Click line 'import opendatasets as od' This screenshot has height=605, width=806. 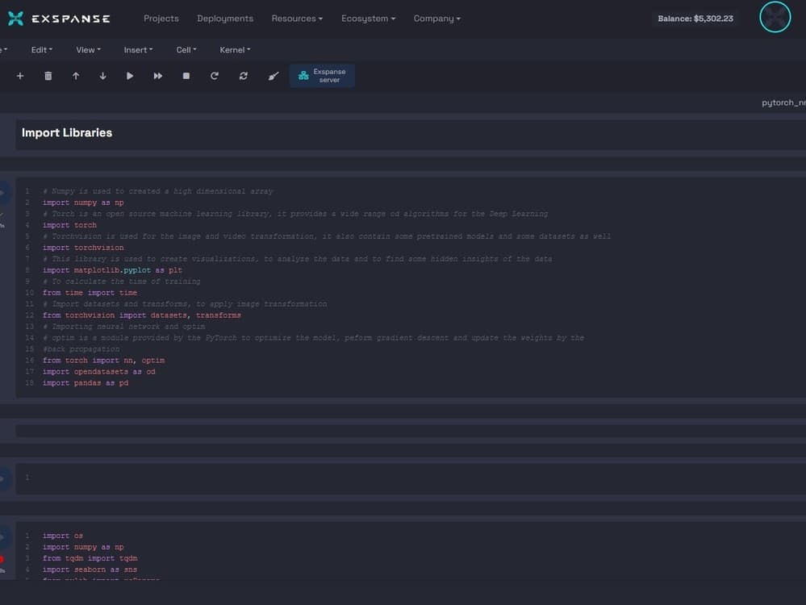98,372
